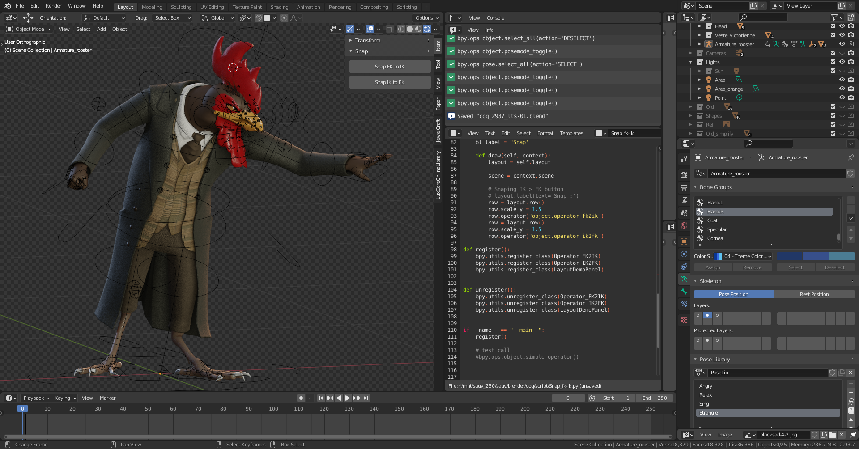Click Snap FK to IK button
This screenshot has width=859, height=449.
pyautogui.click(x=390, y=67)
